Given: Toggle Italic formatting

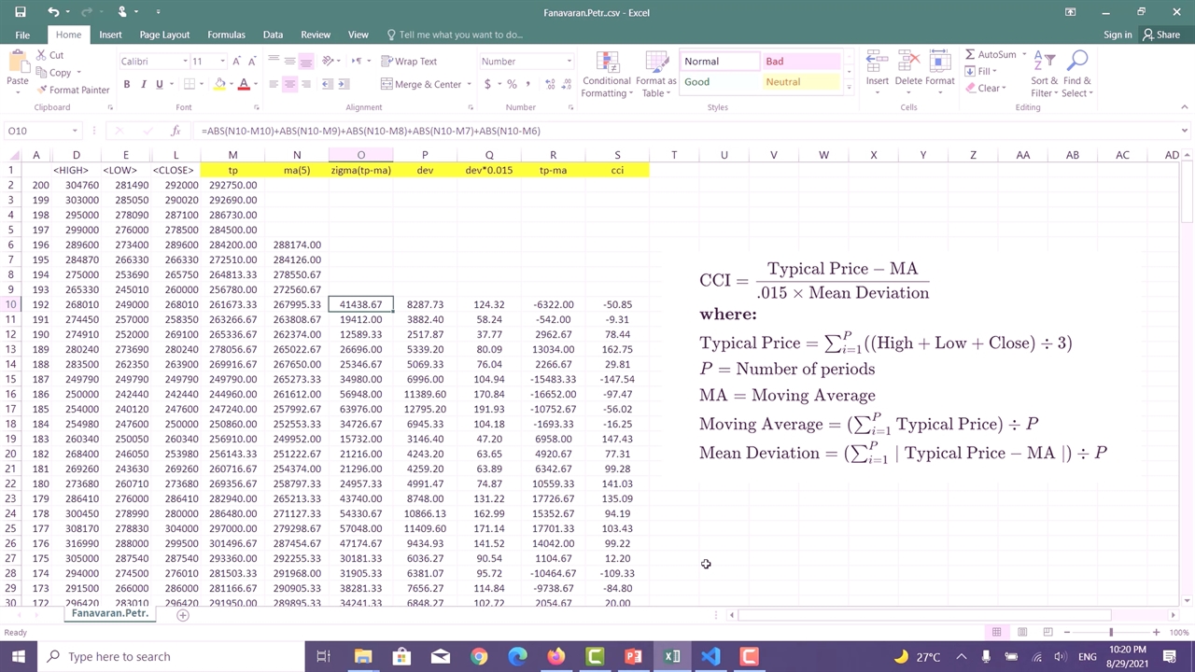Looking at the screenshot, I should (143, 84).
